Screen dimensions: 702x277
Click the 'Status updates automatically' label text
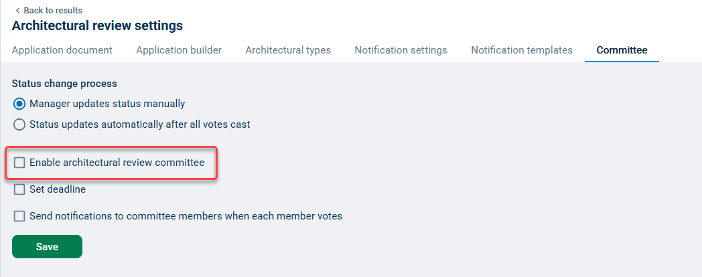[x=139, y=124]
